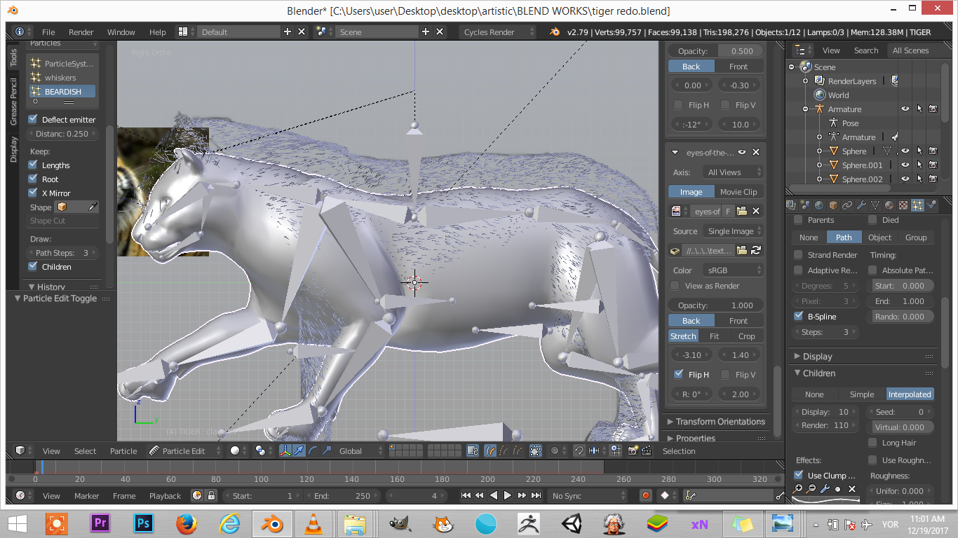
Task: Enable View as Render checkbox
Action: click(675, 285)
